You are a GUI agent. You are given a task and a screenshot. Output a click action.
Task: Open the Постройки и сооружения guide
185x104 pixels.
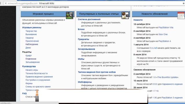[x=38, y=80]
